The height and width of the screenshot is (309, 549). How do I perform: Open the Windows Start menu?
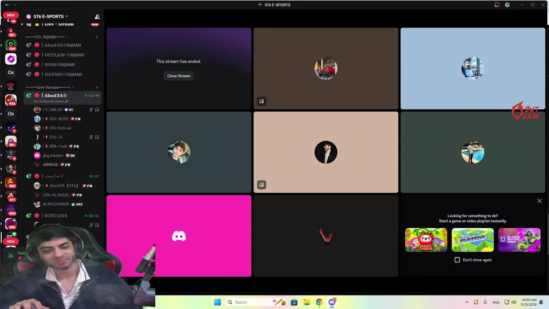217,302
